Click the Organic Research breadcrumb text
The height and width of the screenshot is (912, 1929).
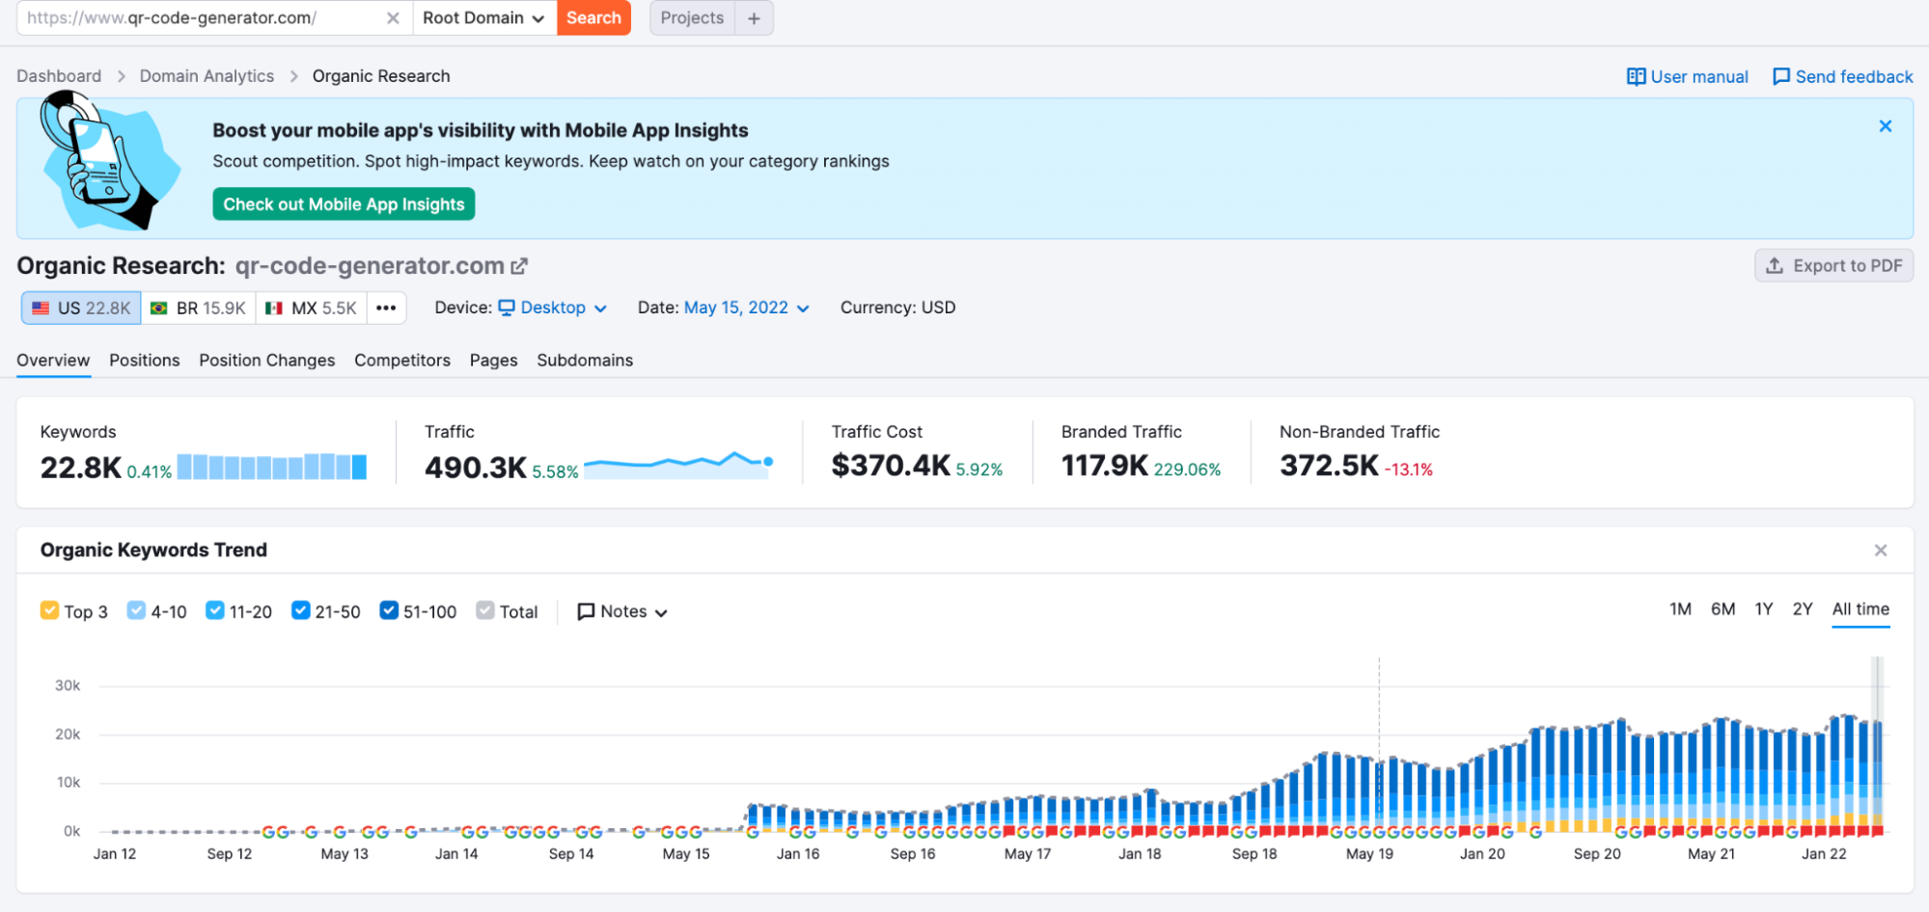point(381,76)
